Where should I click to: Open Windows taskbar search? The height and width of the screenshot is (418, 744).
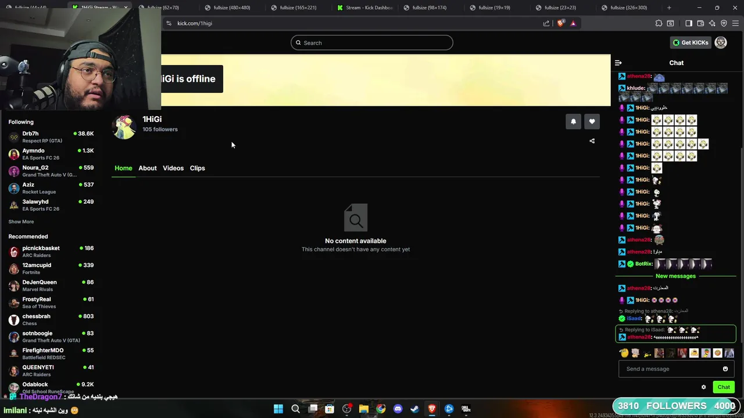coord(295,409)
